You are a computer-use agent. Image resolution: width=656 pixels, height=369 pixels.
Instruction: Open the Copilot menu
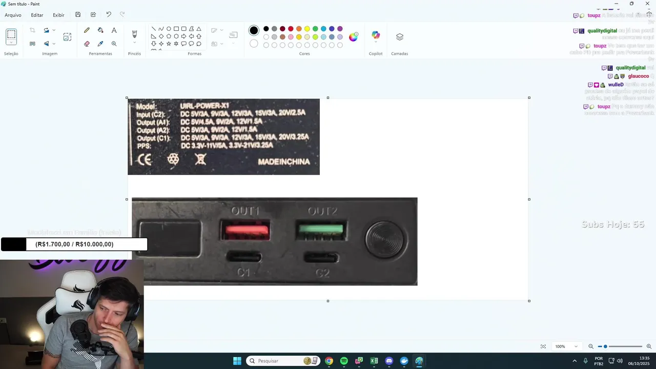[x=376, y=36]
